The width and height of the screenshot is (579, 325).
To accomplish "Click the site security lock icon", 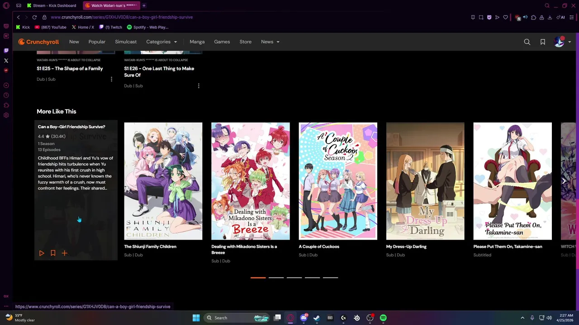I will [44, 17].
